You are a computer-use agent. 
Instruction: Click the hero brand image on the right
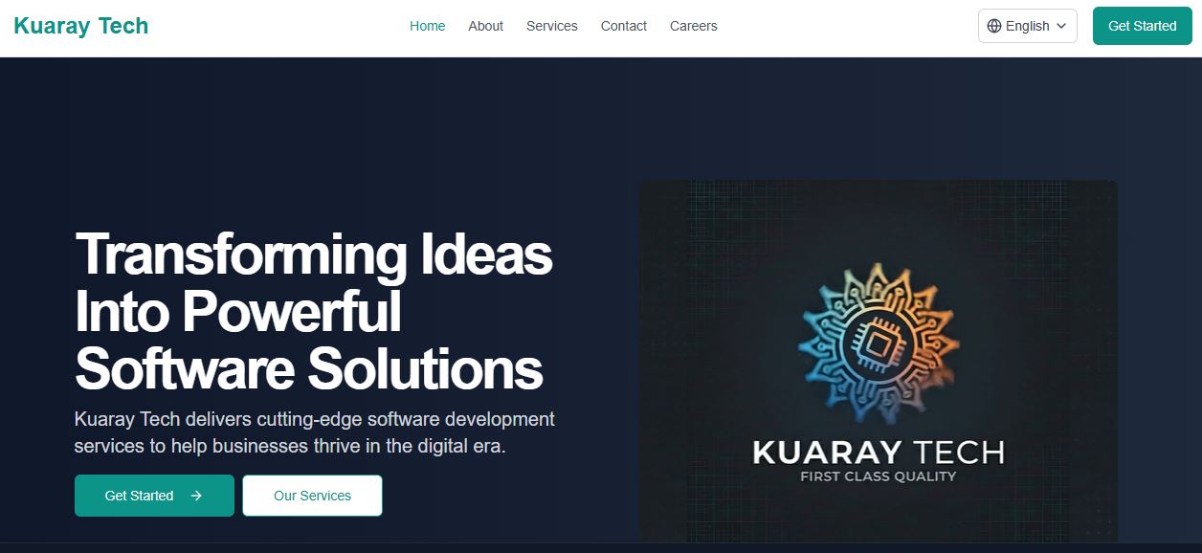(878, 364)
